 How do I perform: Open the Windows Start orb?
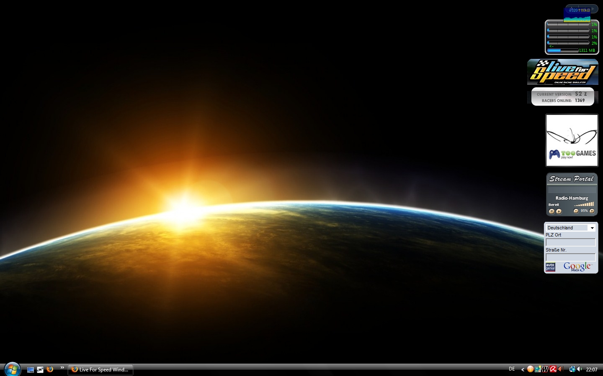tap(12, 369)
